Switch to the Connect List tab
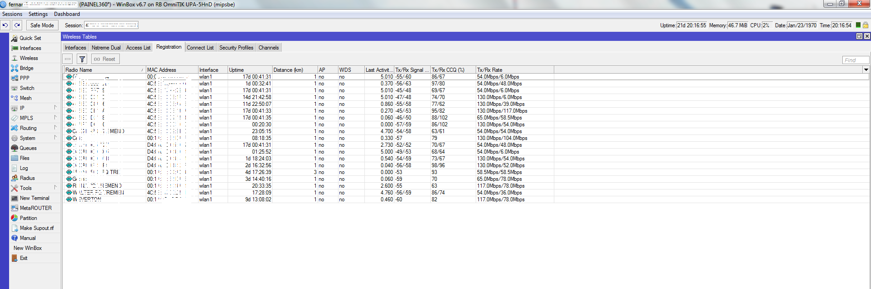Image resolution: width=871 pixels, height=289 pixels. click(x=200, y=48)
